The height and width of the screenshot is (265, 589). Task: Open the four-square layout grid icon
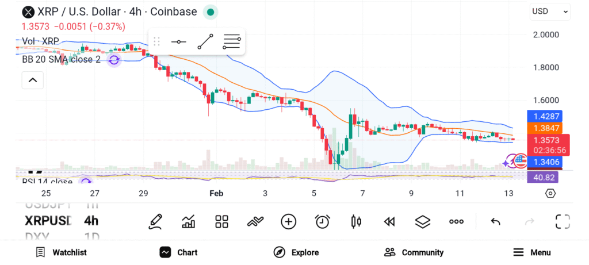tap(221, 221)
